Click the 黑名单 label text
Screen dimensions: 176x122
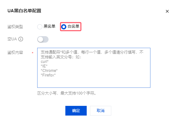point(49,26)
